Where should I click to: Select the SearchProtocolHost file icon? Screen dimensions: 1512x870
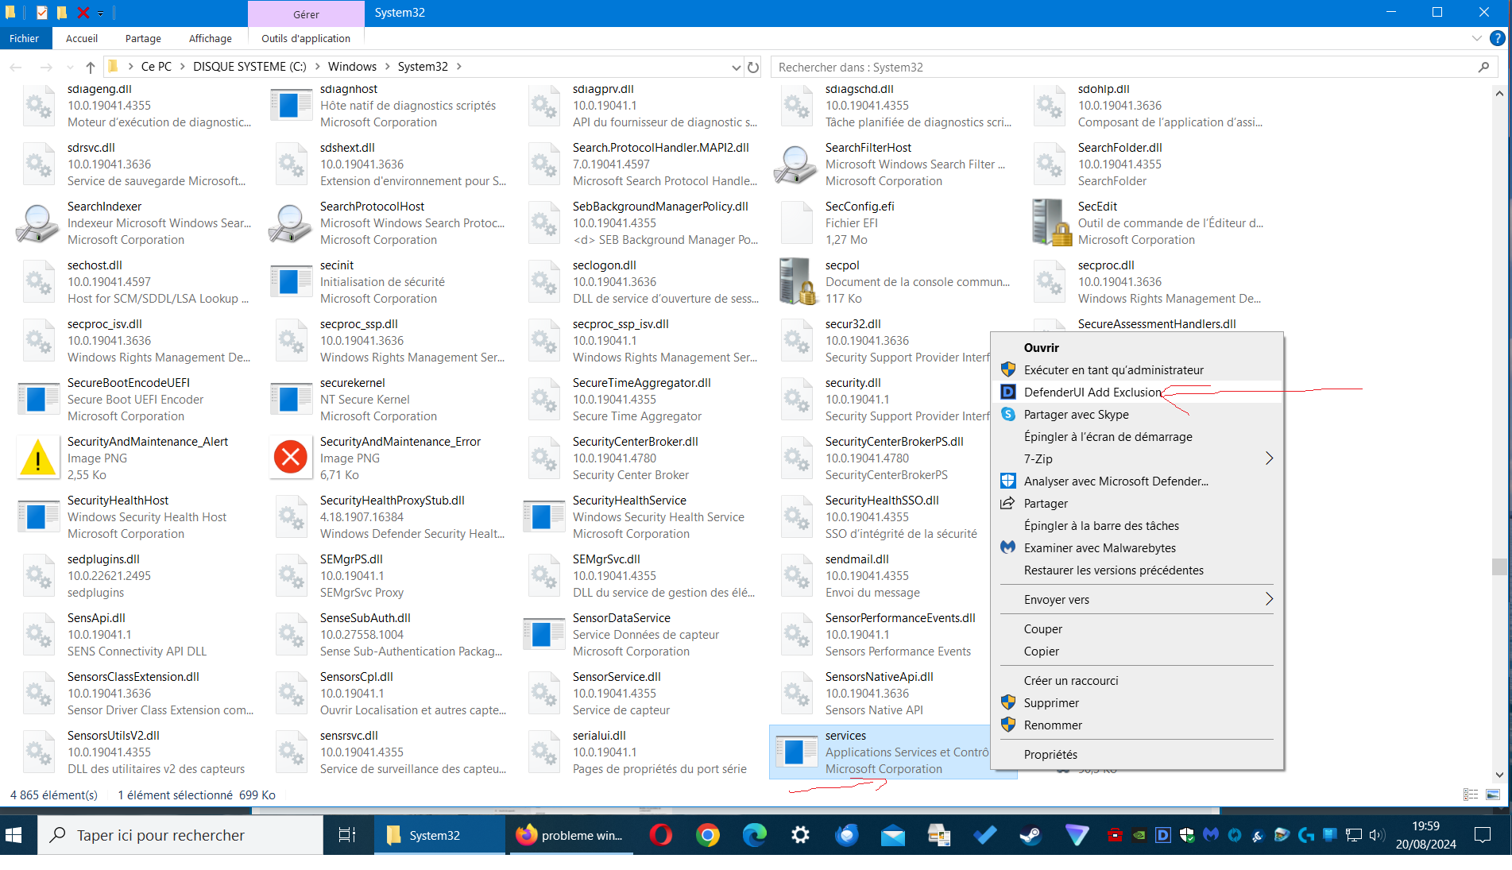(x=290, y=223)
